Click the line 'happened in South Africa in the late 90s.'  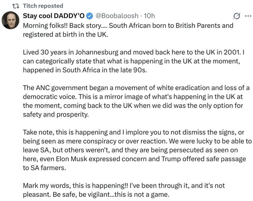(x=85, y=70)
